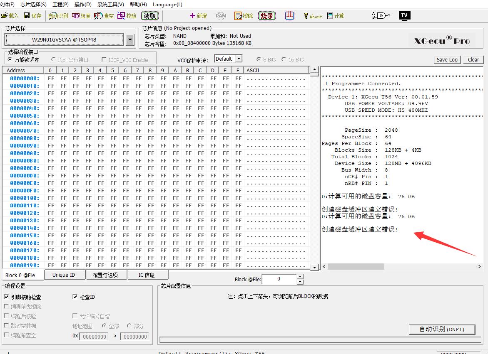This screenshot has height=354, width=488.
Task: Click the 载入 (Load) file toolbar icon
Action: pyautogui.click(x=10, y=16)
